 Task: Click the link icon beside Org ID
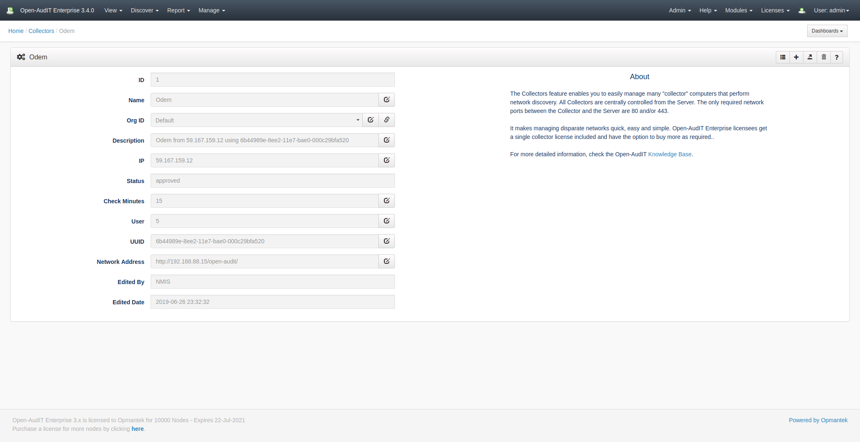(x=387, y=120)
